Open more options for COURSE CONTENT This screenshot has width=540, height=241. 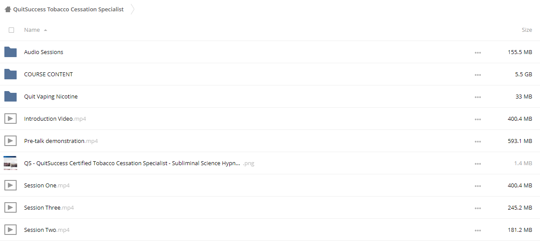point(477,75)
